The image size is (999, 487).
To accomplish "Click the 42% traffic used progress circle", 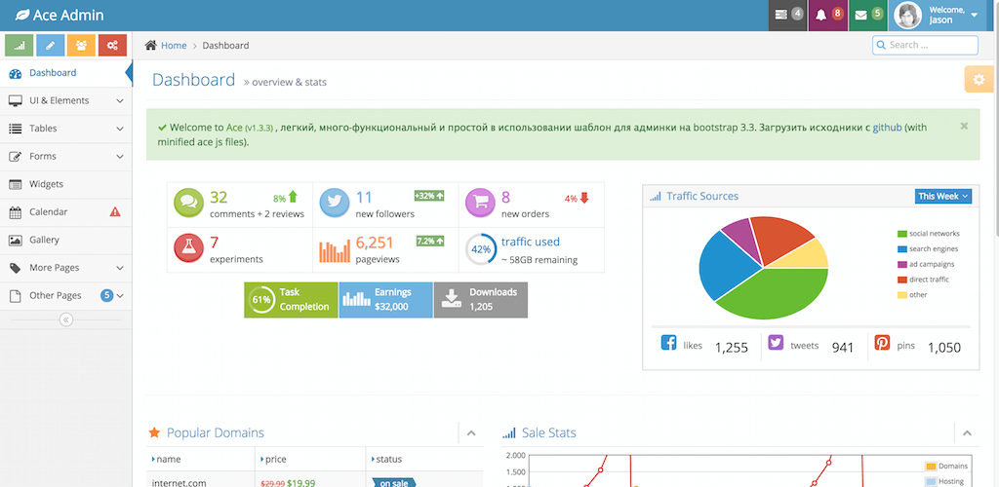I will (x=480, y=249).
